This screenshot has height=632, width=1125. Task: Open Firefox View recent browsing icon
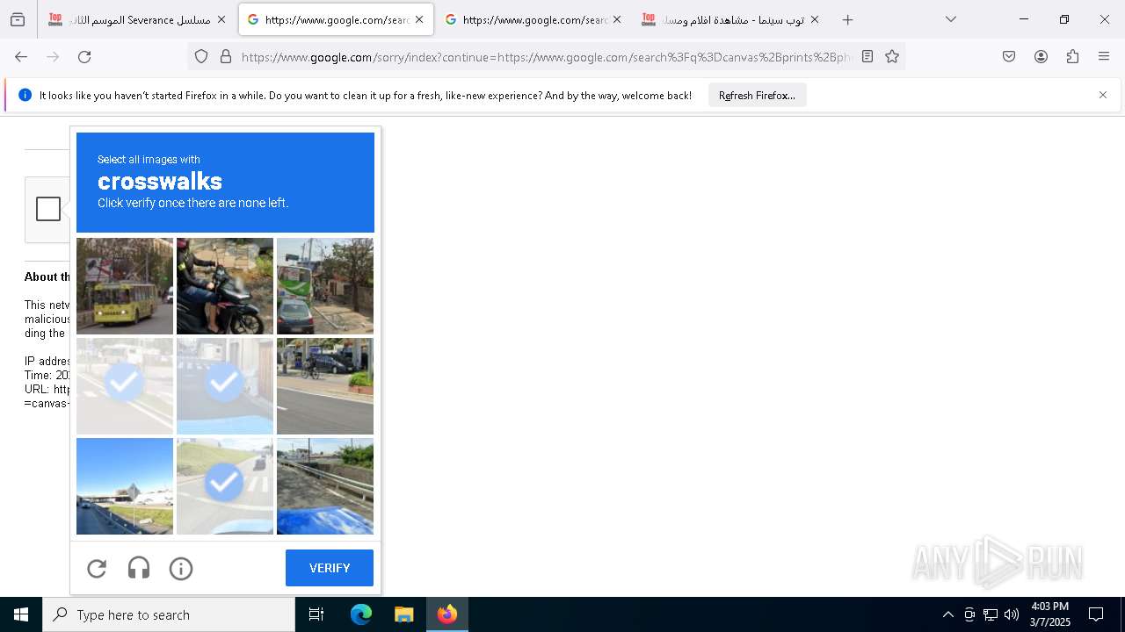(18, 19)
